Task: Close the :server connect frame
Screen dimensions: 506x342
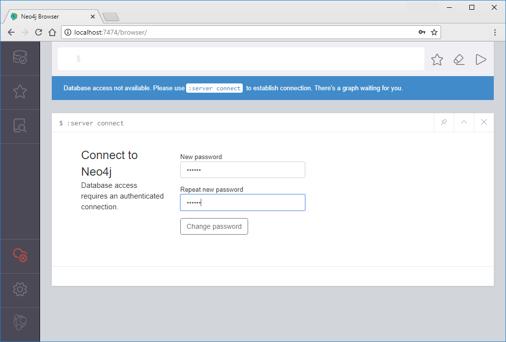Action: [x=484, y=122]
